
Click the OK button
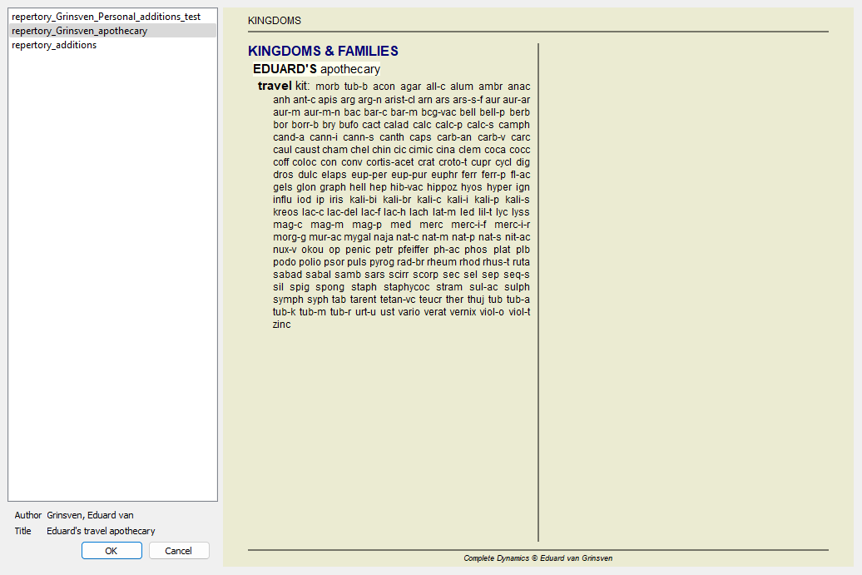point(111,550)
